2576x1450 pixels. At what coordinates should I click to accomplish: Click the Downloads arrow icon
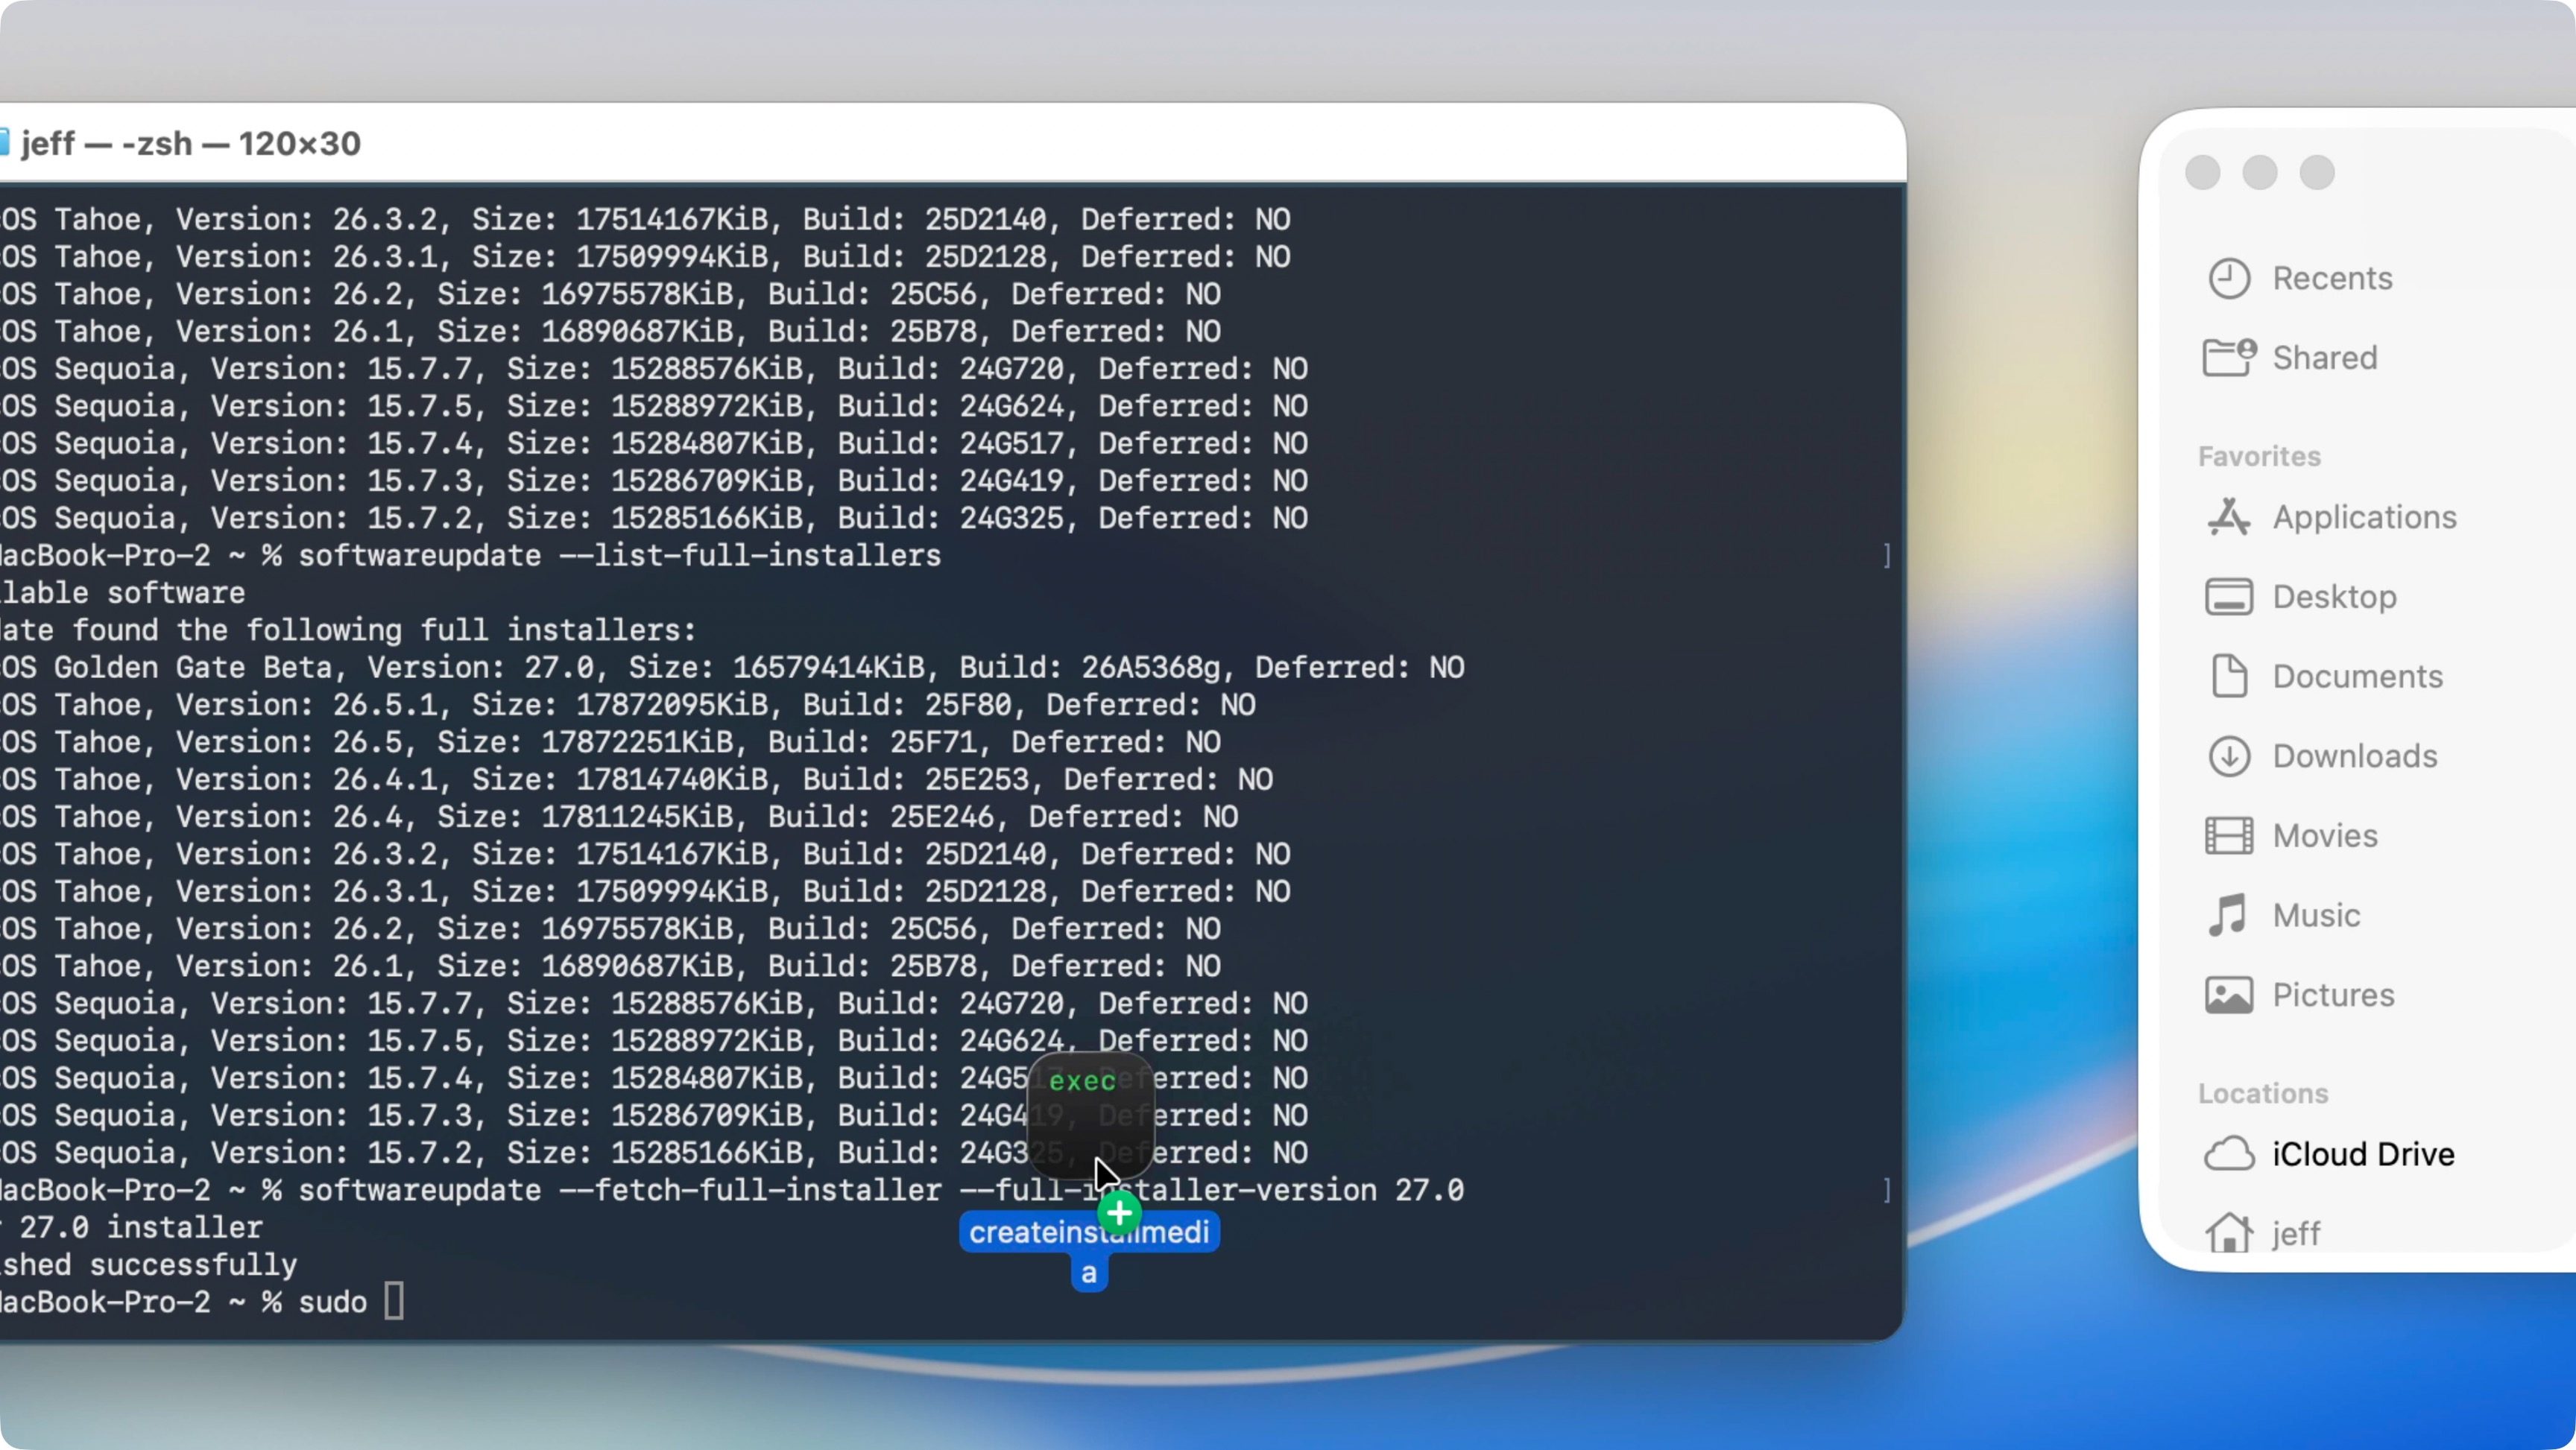[x=2229, y=756]
